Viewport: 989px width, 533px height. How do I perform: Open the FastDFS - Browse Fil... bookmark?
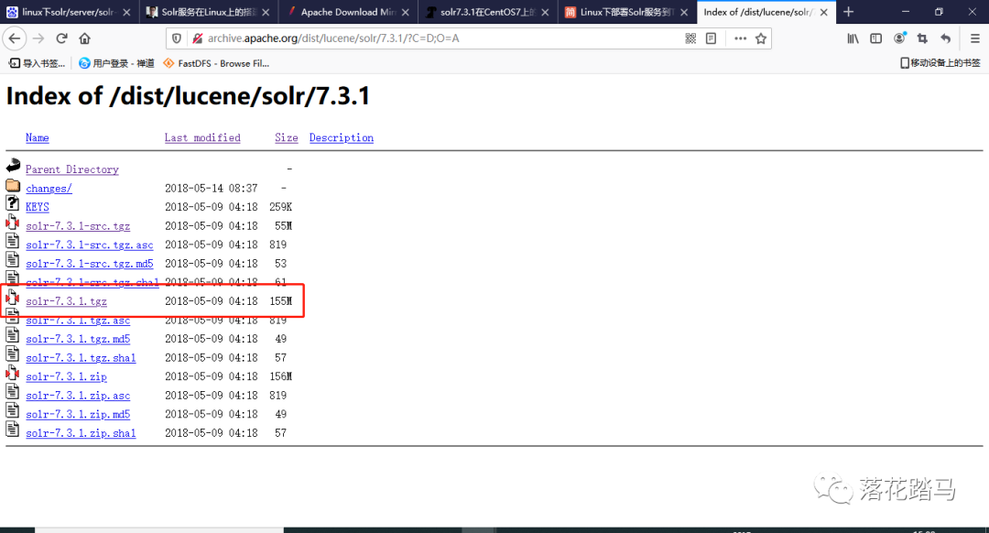point(216,63)
